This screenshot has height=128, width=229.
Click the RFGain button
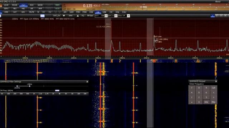pyautogui.click(x=90, y=16)
